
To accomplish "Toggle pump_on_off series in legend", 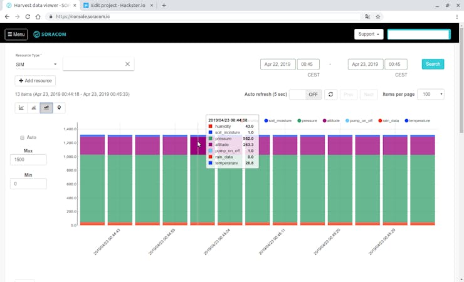I will pos(359,120).
